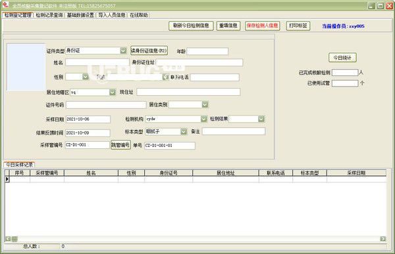395x254 pixels.
Task: Click the 年龄 input field
Action: (x=207, y=51)
